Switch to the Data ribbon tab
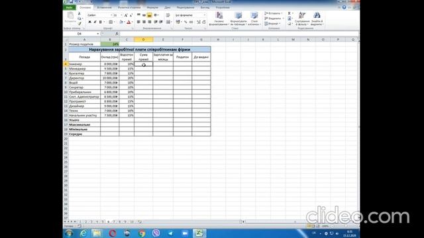Screen dimensions: 424x238 168,7
